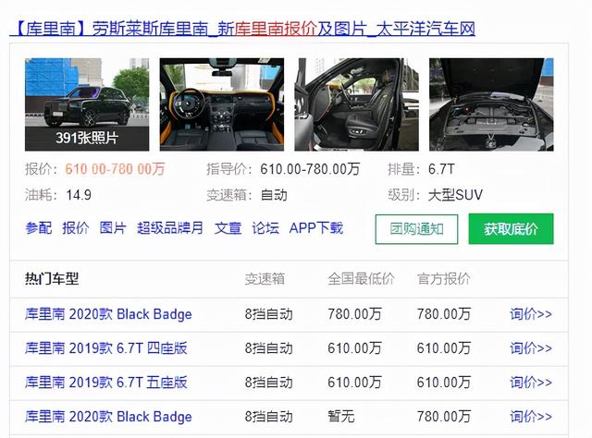Click the 指导价 value 610.00-780.00万
The width and height of the screenshot is (592, 438).
point(310,169)
